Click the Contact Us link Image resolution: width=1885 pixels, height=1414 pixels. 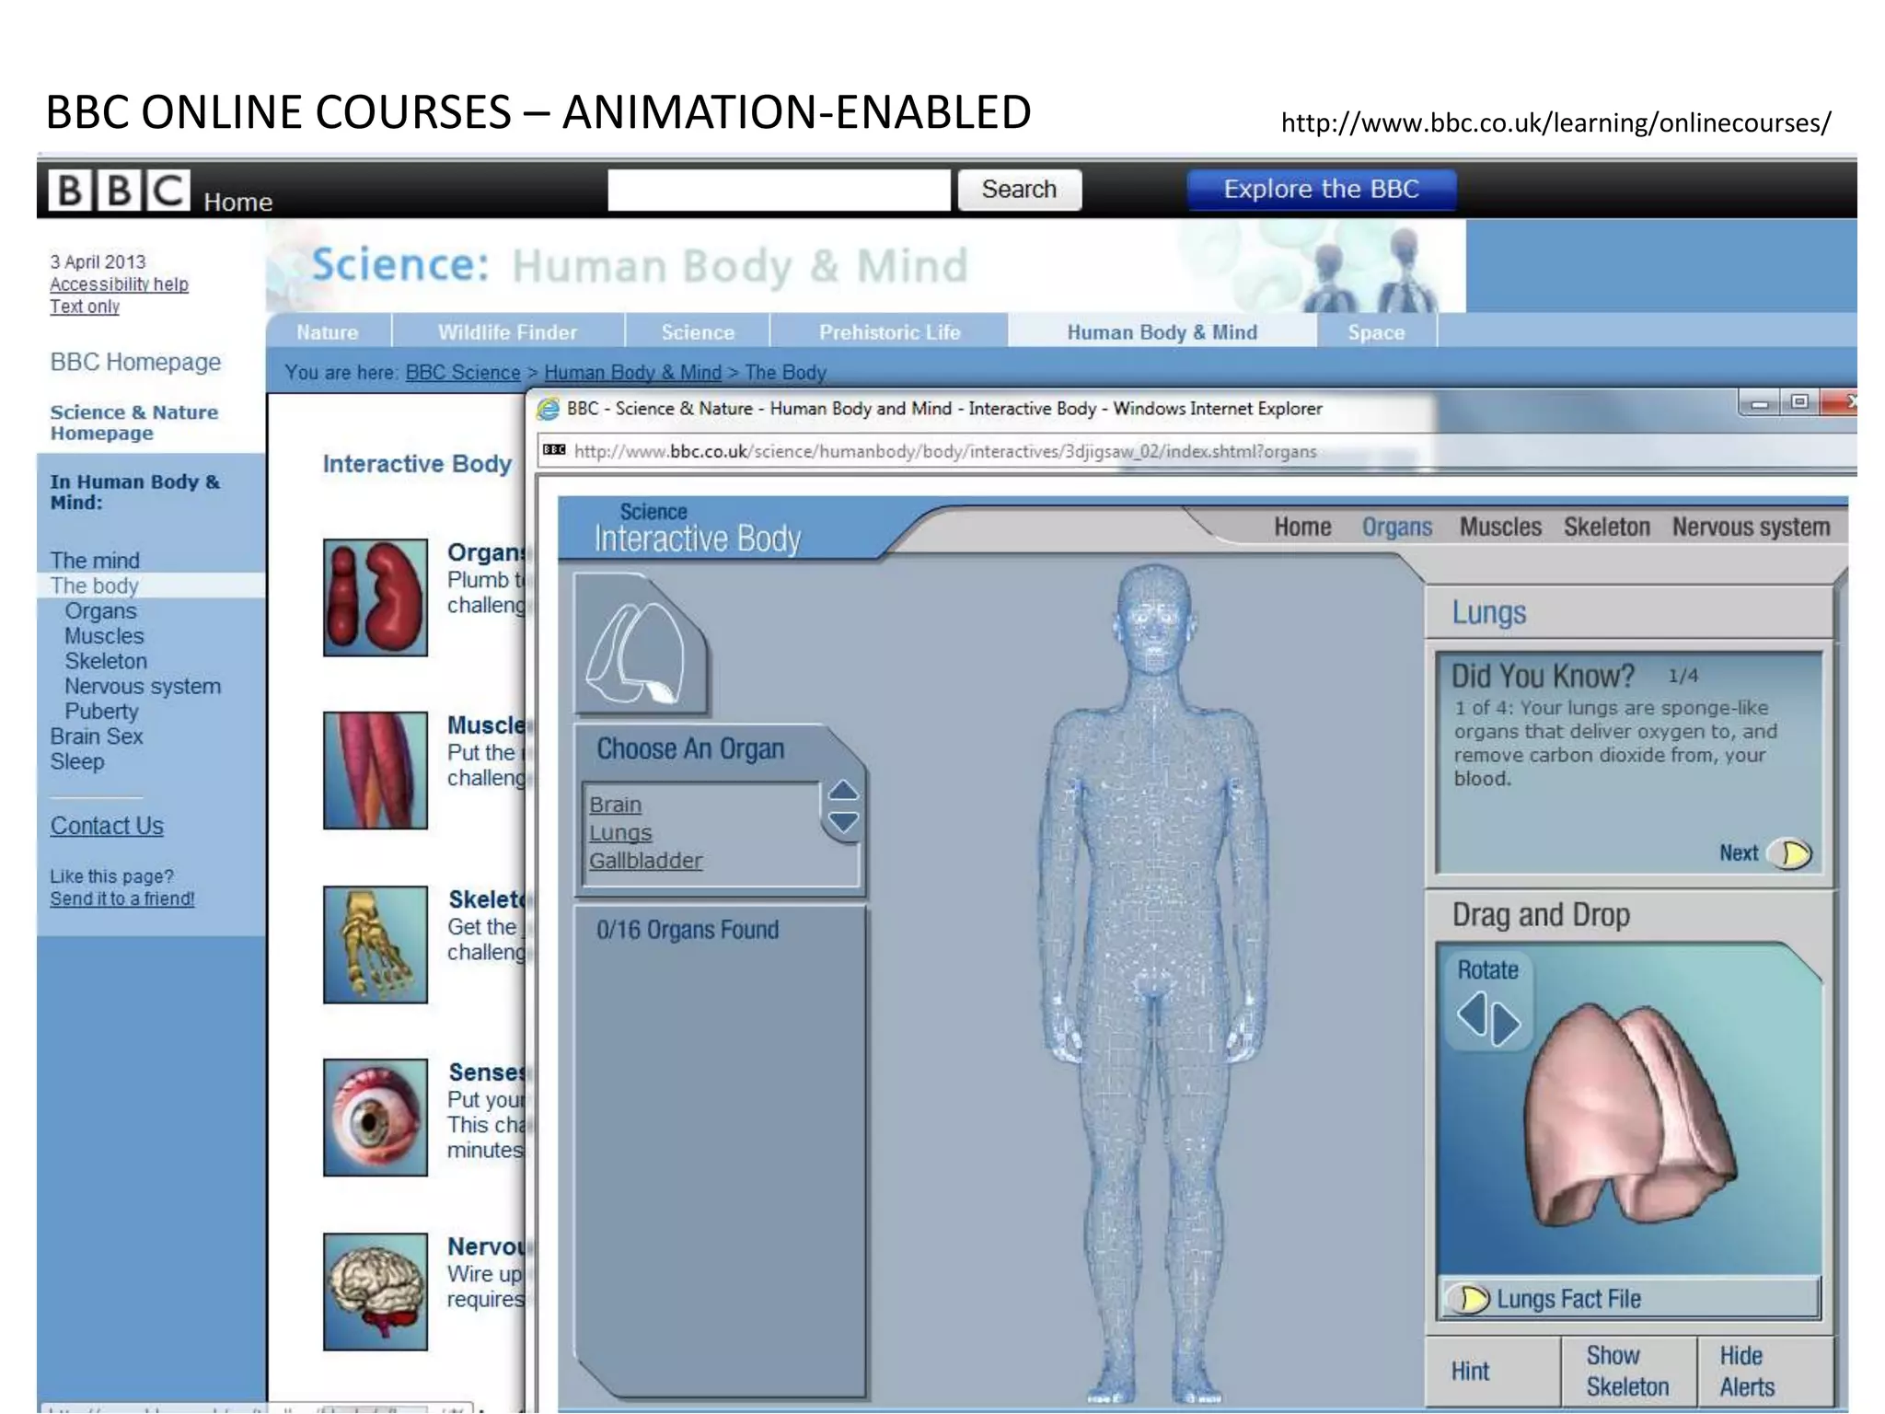[x=107, y=826]
